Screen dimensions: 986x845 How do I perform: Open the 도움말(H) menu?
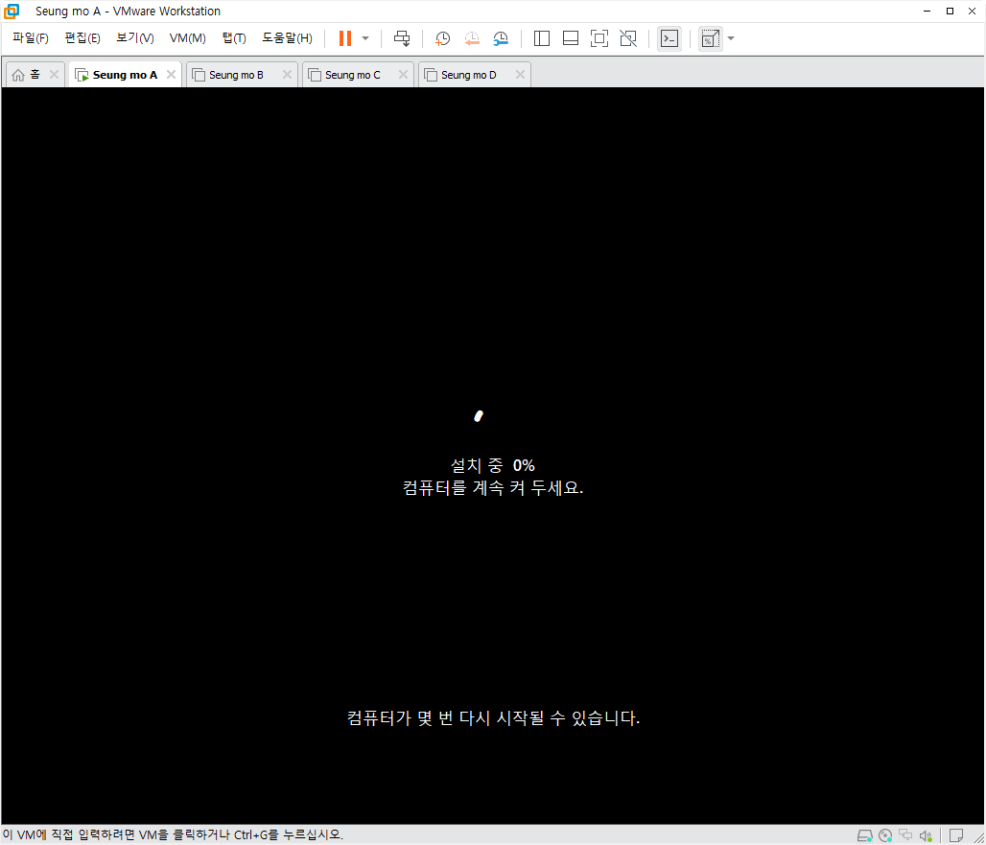point(287,37)
